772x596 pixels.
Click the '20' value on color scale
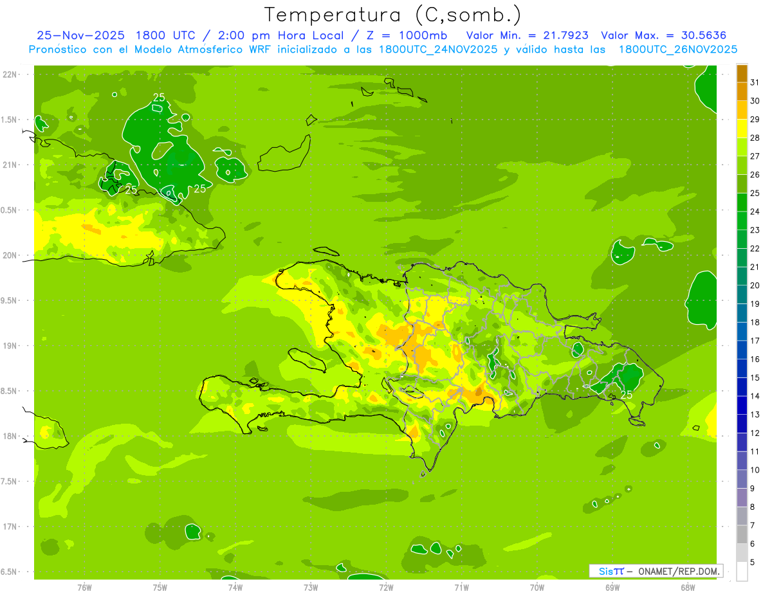(755, 285)
